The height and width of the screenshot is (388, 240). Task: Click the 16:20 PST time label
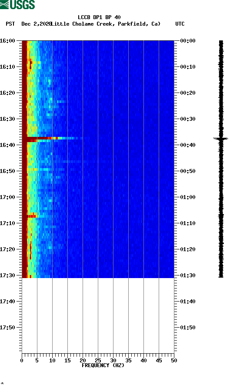pos(7,93)
